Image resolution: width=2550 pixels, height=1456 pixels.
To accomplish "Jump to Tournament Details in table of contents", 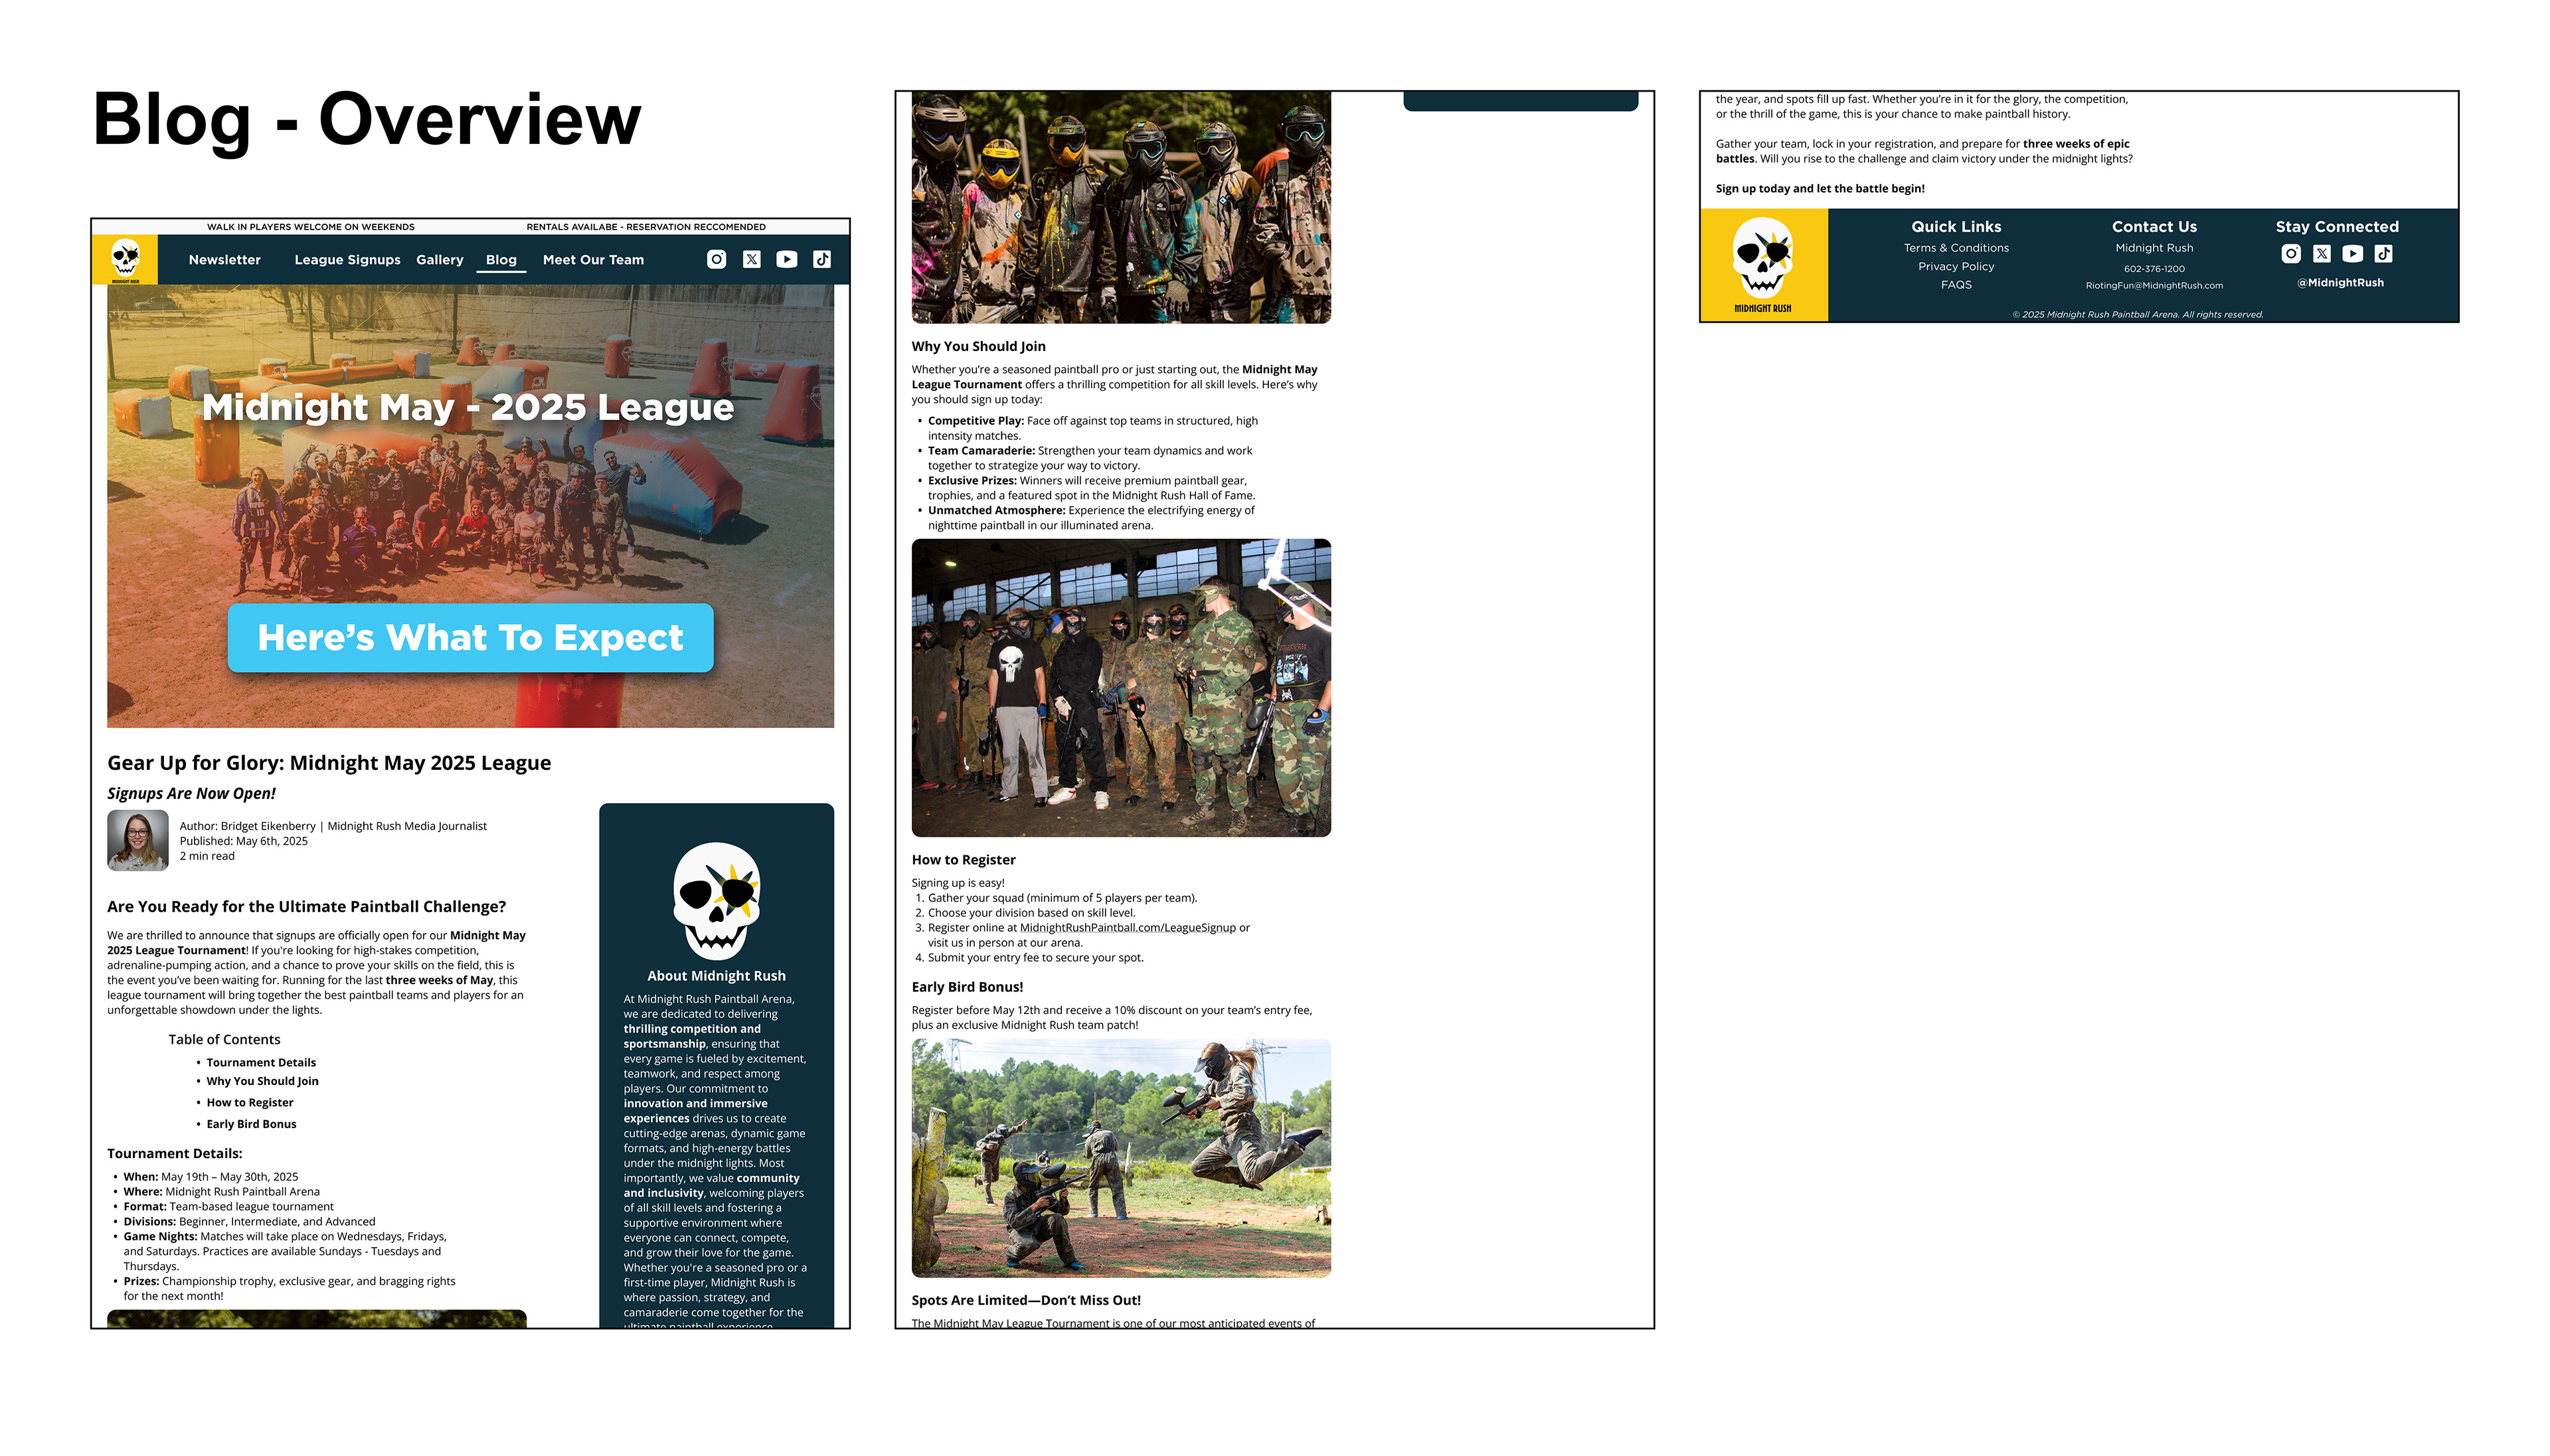I will pos(261,1063).
